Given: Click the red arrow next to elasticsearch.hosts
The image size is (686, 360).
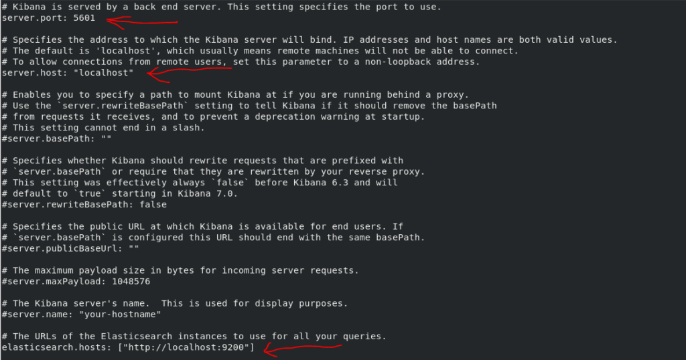Looking at the screenshot, I should click(302, 349).
